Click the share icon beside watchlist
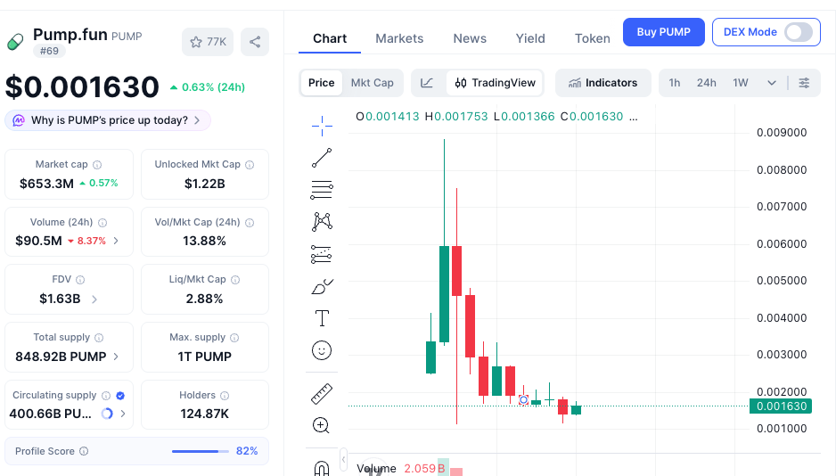This screenshot has height=476, width=836. click(x=255, y=42)
